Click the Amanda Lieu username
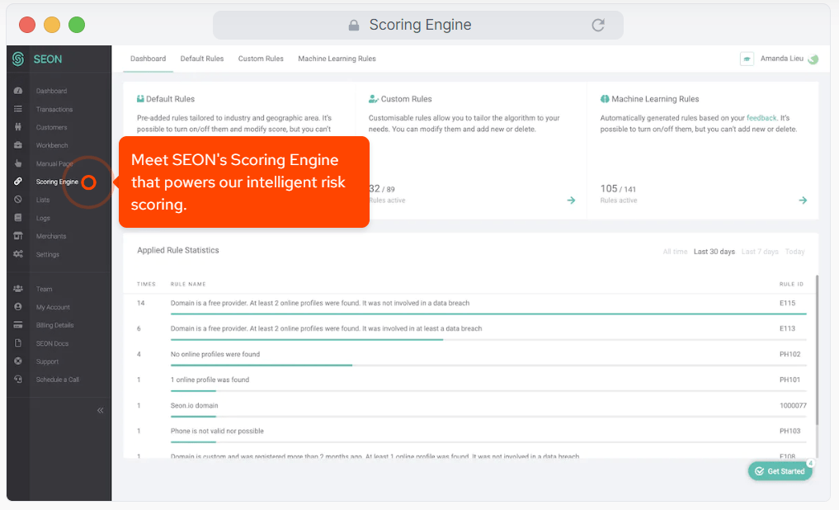This screenshot has width=839, height=510. (782, 59)
